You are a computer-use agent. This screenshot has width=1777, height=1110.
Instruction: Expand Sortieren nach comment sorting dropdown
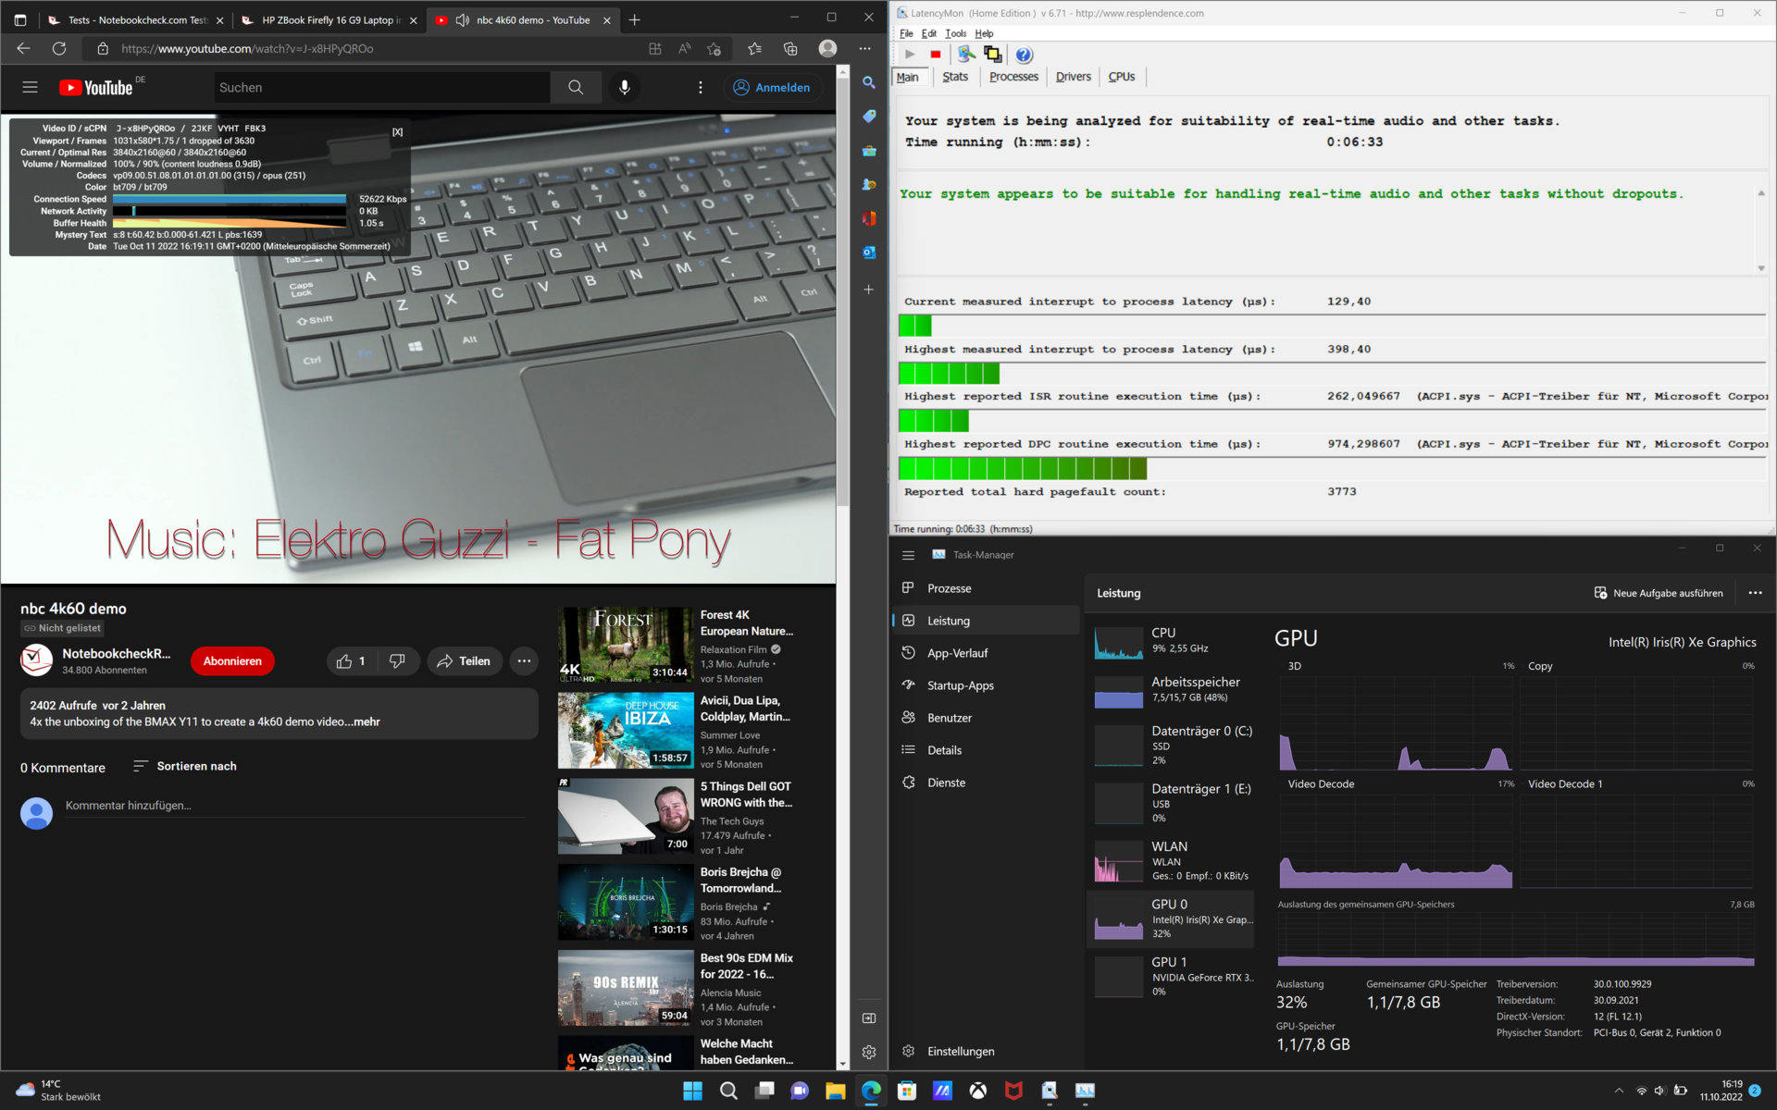[185, 766]
